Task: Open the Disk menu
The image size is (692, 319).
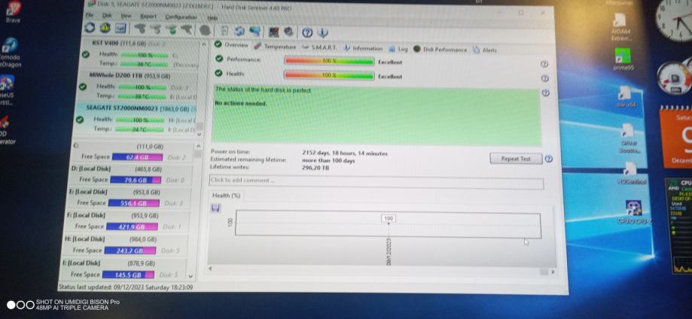Action: pyautogui.click(x=107, y=16)
